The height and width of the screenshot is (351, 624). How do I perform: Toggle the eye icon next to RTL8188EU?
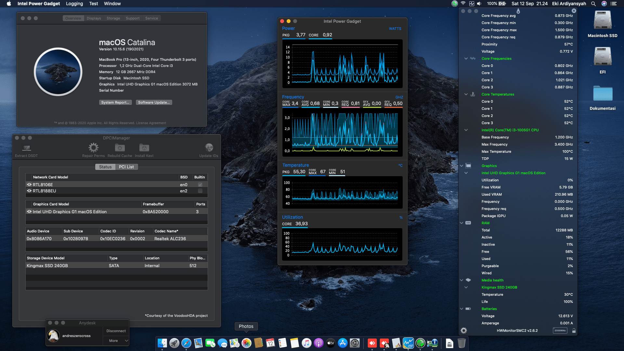(x=29, y=191)
